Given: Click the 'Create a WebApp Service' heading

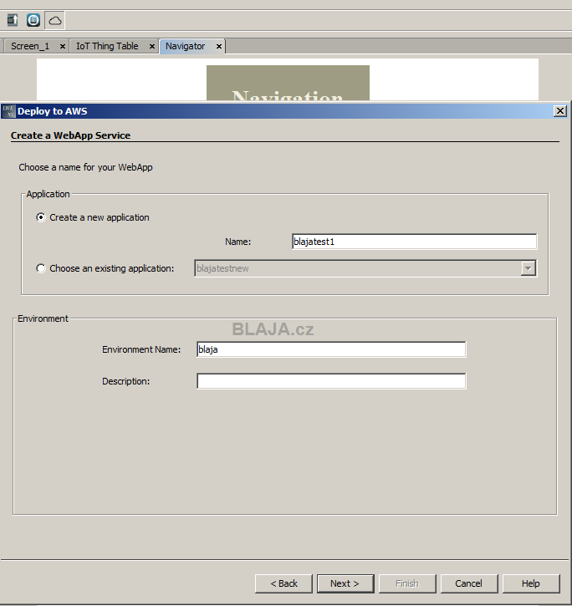Looking at the screenshot, I should [x=70, y=135].
